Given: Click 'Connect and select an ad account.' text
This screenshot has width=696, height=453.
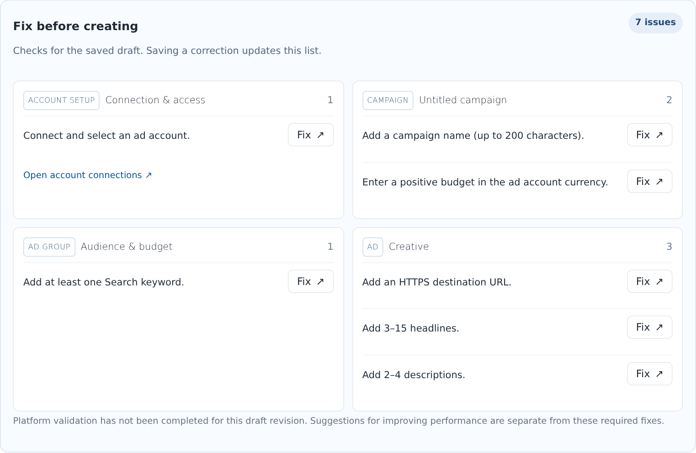Looking at the screenshot, I should pyautogui.click(x=106, y=136).
